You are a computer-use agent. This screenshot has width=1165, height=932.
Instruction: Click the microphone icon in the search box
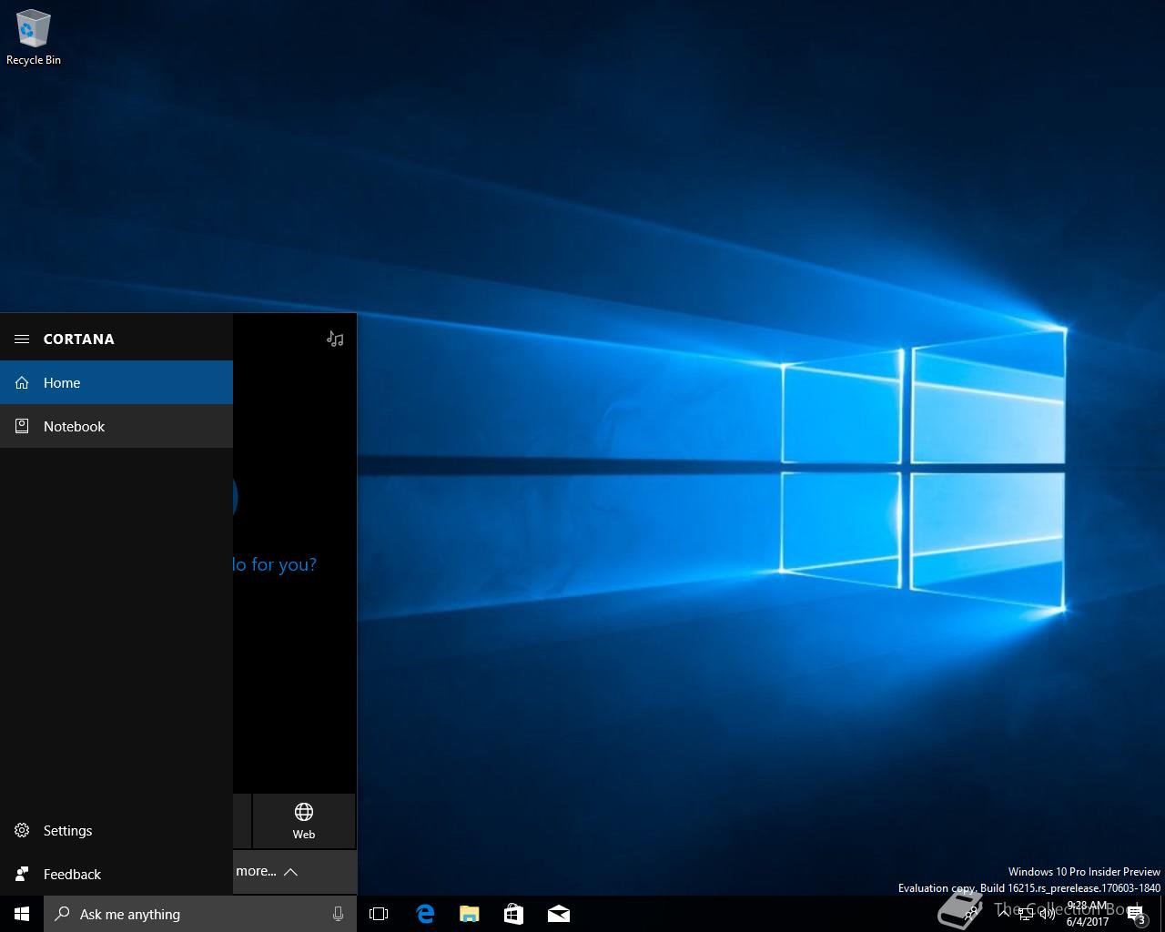(338, 914)
